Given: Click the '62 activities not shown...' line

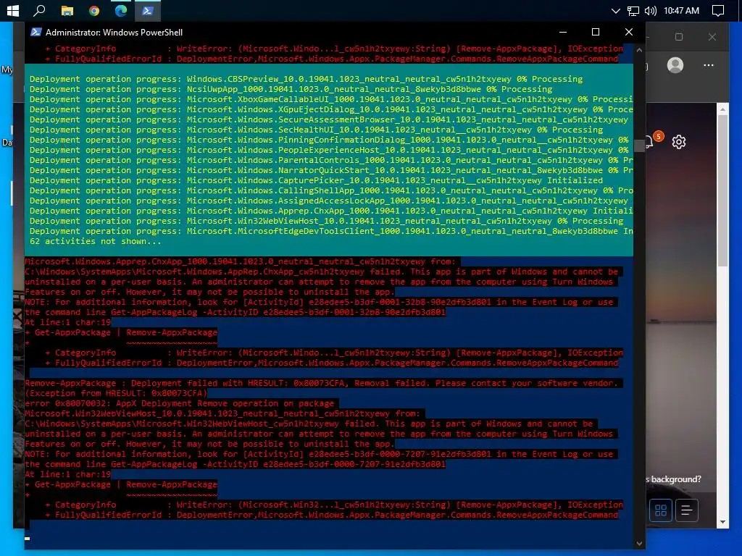Looking at the screenshot, I should coord(96,241).
